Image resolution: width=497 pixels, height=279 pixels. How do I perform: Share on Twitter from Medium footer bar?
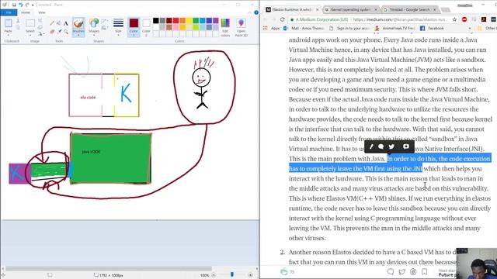pos(402,271)
